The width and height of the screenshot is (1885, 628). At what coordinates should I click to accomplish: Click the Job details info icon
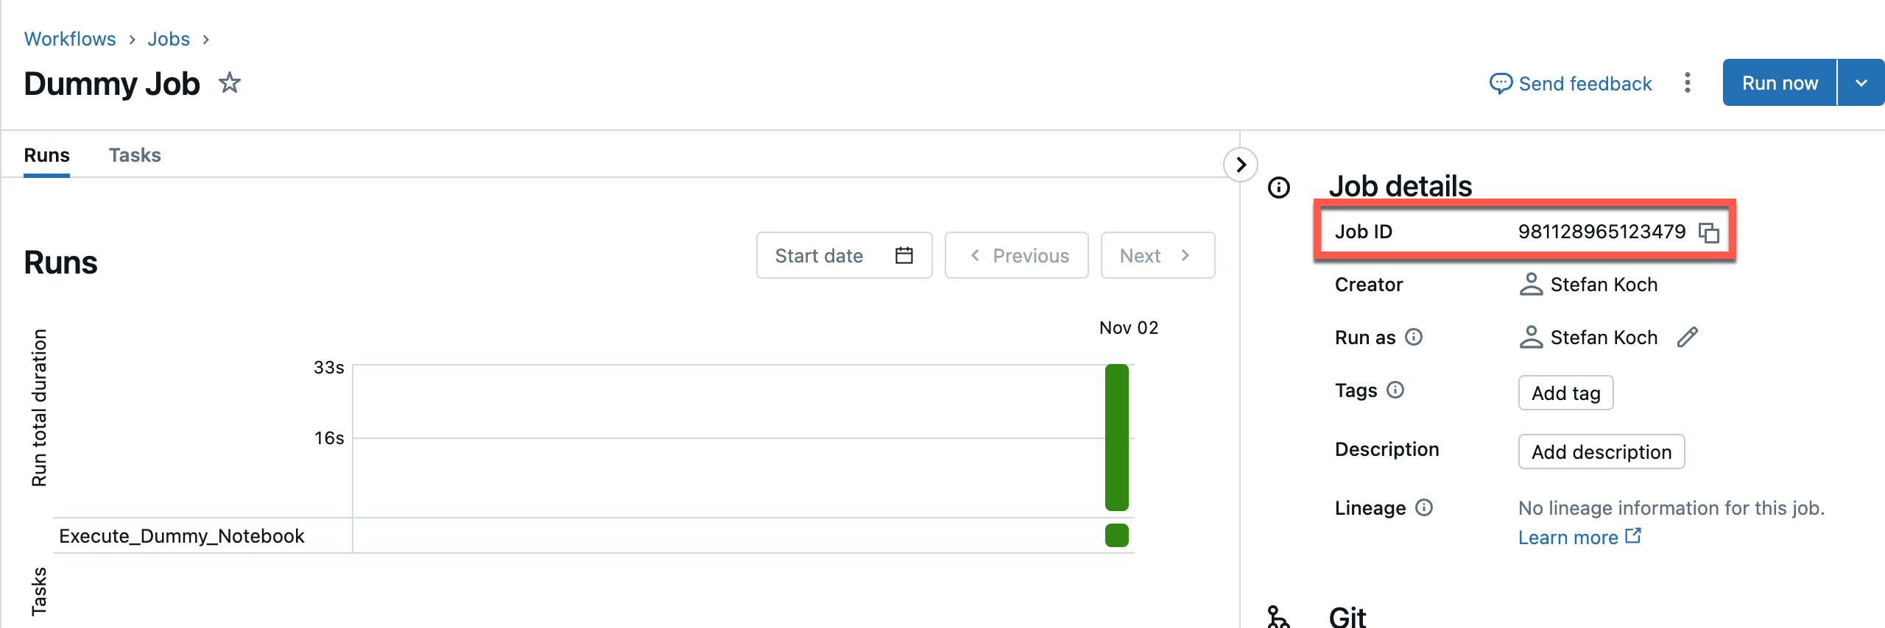[1279, 188]
